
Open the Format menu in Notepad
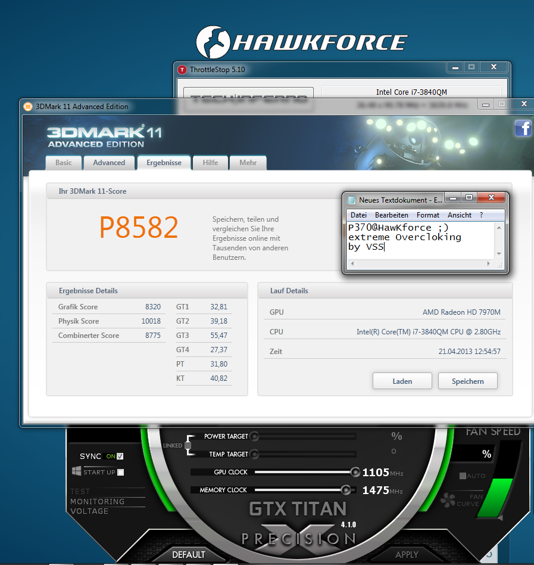427,215
